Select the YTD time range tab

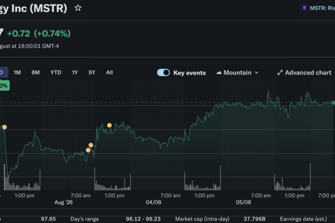coord(56,72)
